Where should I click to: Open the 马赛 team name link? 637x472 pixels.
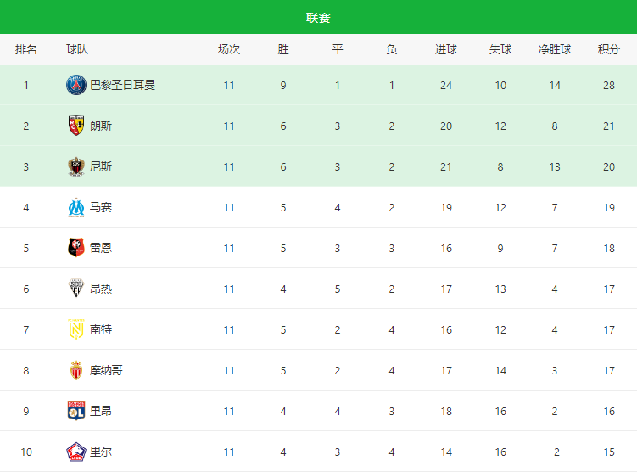[x=101, y=207]
